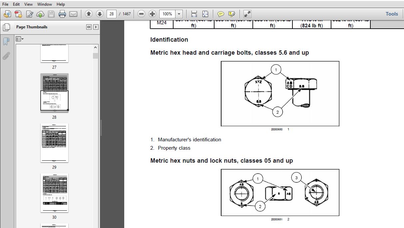
Task: Click the zoom percentage field showing 100%
Action: click(168, 14)
